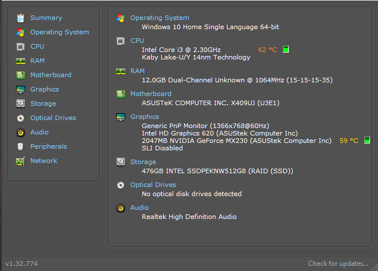Viewport: 378px width, 271px height.
Task: Show the Graphics section in sidebar
Action: tap(45, 89)
